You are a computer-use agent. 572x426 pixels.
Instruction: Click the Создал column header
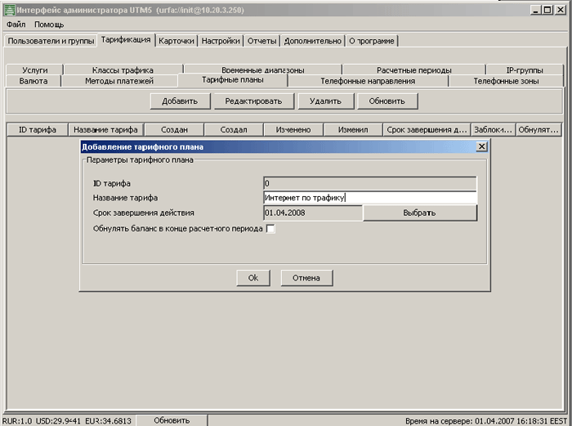click(234, 129)
